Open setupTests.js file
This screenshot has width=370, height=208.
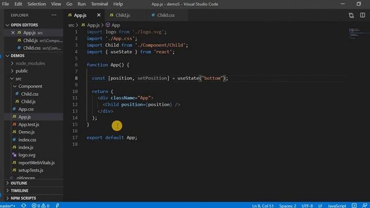coord(31,170)
